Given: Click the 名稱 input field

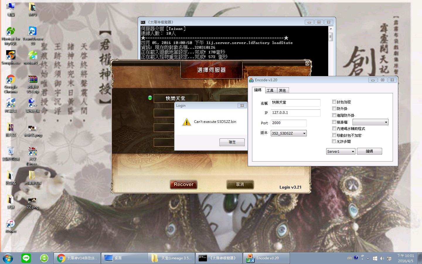Looking at the screenshot, I should (x=295, y=102).
